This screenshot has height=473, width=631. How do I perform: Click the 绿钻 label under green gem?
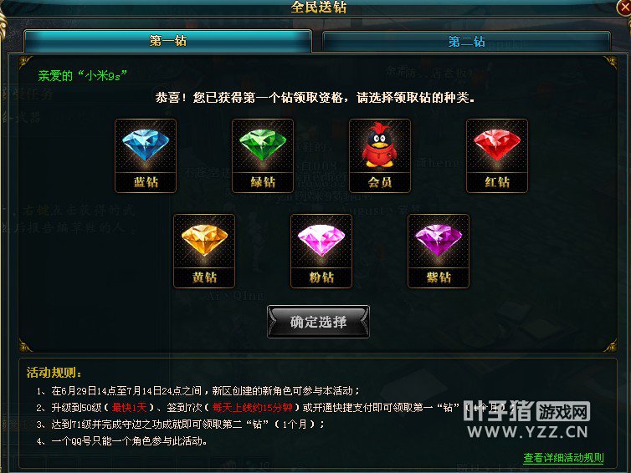(x=263, y=182)
